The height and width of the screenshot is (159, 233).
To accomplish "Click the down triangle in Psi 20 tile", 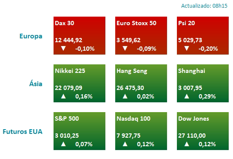I will [187, 48].
